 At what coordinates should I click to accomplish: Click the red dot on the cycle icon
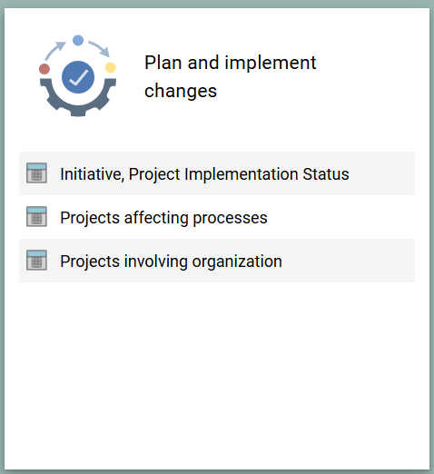44,69
